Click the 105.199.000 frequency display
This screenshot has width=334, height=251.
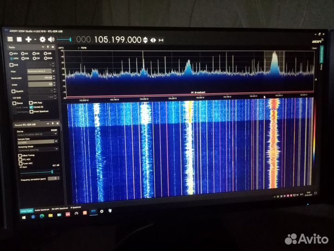118,40
